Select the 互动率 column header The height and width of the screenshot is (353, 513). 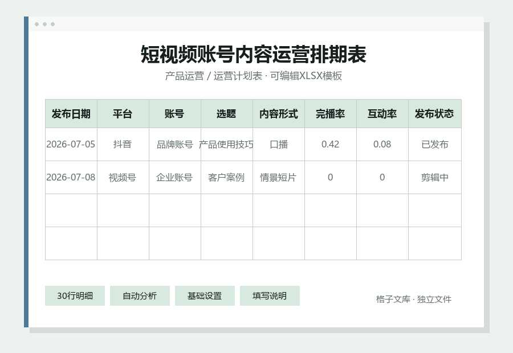pos(382,114)
